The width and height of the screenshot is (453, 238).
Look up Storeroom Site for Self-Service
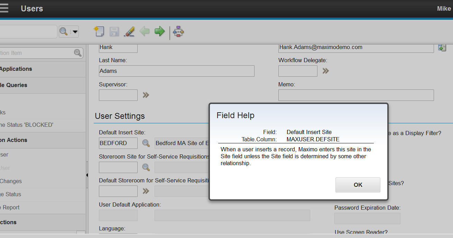(x=146, y=167)
